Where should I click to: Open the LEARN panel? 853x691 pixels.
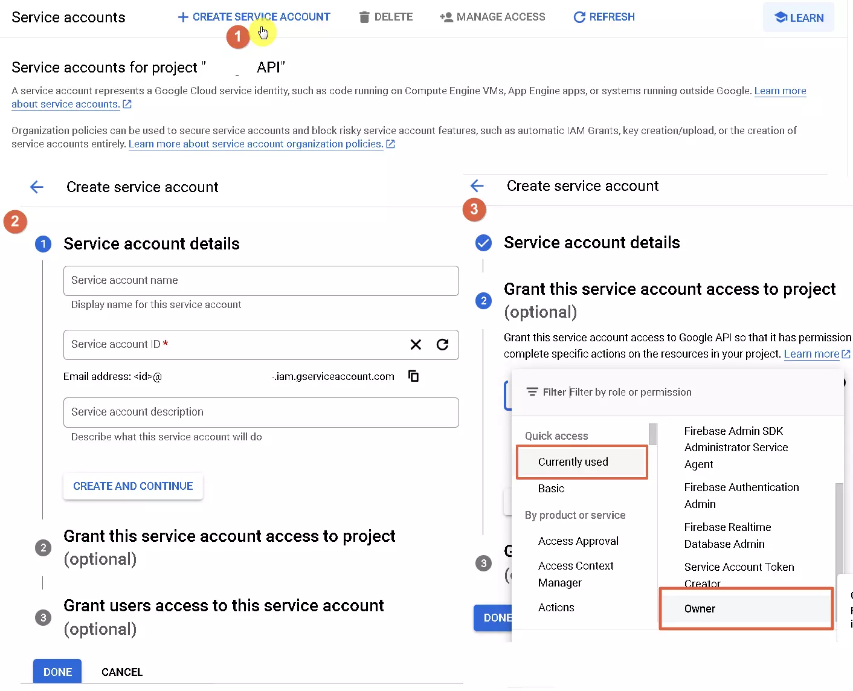[798, 17]
